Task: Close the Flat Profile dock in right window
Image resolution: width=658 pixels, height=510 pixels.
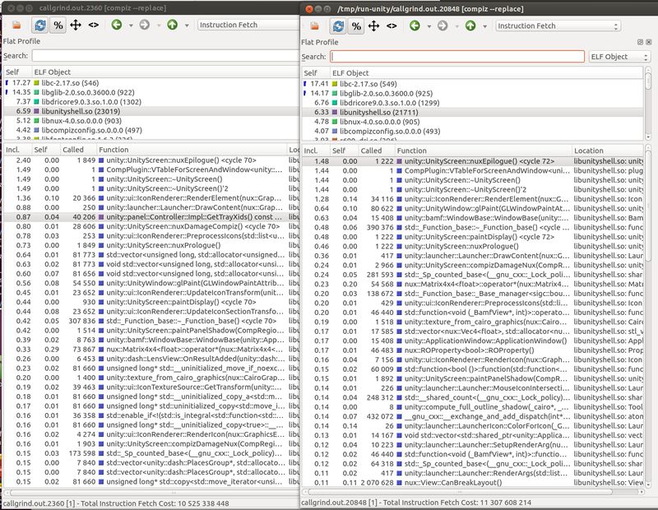Action: pyautogui.click(x=648, y=42)
